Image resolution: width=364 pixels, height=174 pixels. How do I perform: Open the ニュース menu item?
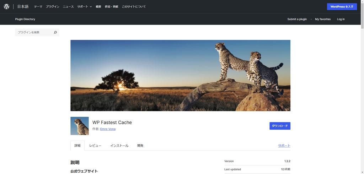[x=68, y=7]
